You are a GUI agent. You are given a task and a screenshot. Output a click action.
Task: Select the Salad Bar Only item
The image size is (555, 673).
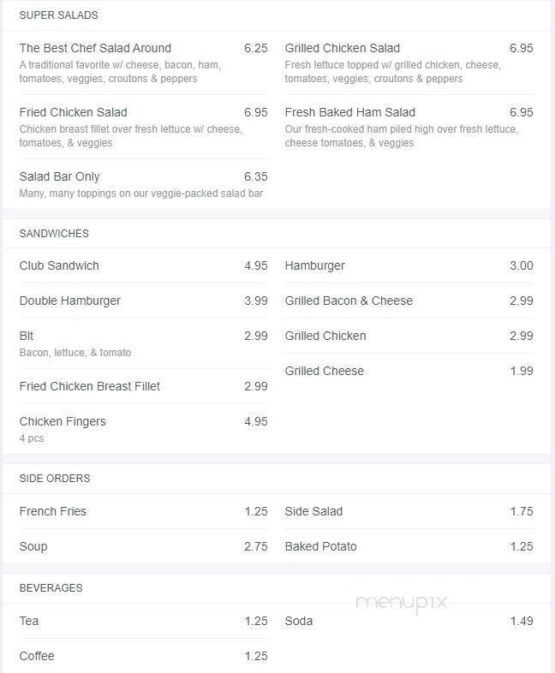point(143,185)
